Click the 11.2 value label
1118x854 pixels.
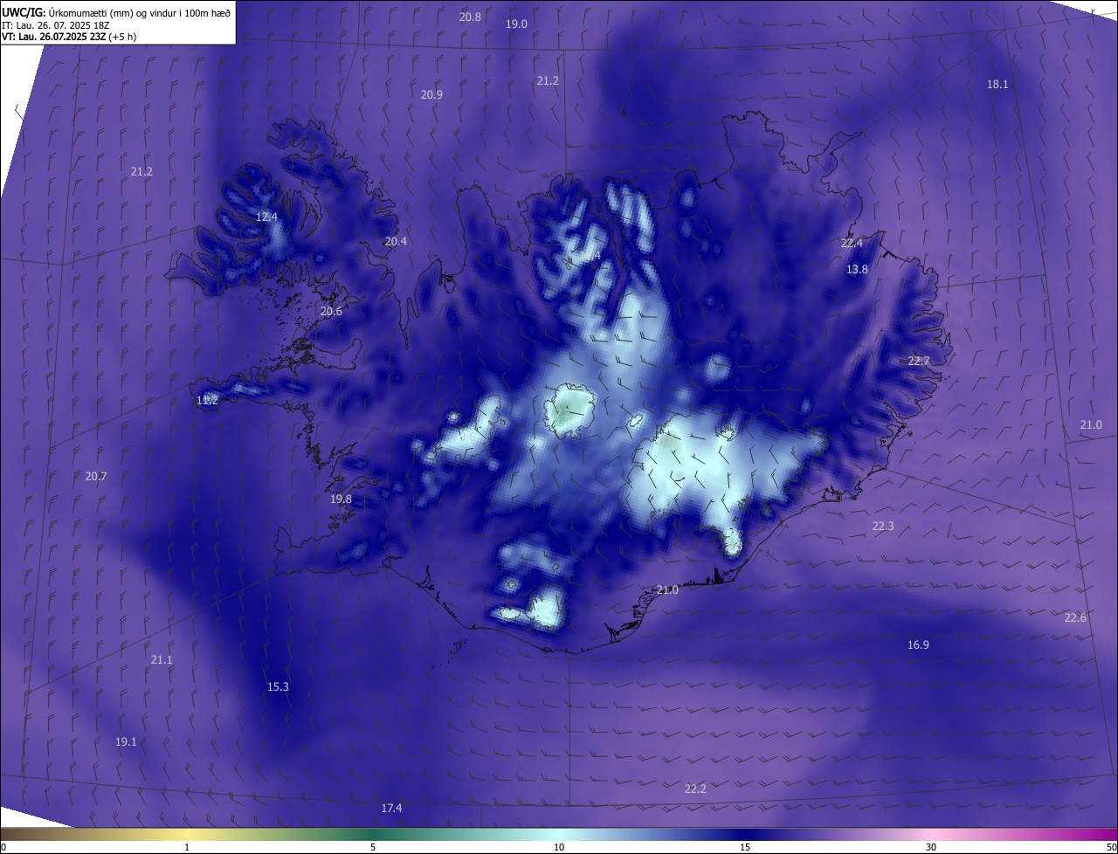pos(207,401)
